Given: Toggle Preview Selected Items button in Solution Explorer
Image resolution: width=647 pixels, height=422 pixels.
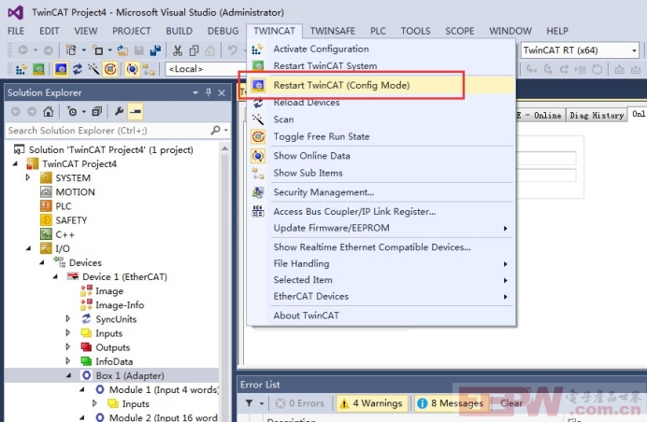Looking at the screenshot, I should pos(136,112).
